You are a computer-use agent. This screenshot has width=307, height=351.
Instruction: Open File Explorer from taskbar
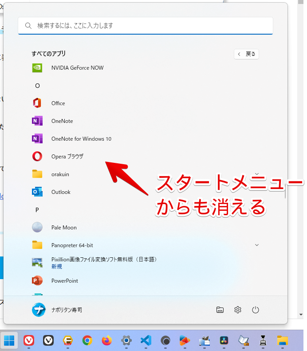(283, 340)
